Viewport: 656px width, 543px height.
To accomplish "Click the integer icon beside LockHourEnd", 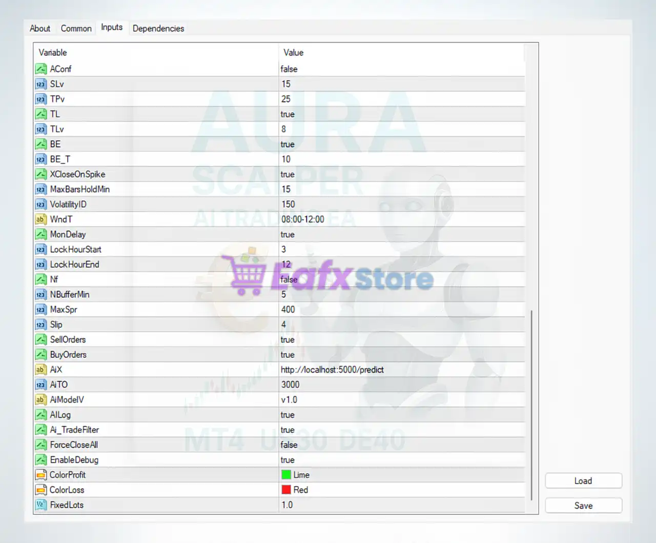I will coord(41,265).
